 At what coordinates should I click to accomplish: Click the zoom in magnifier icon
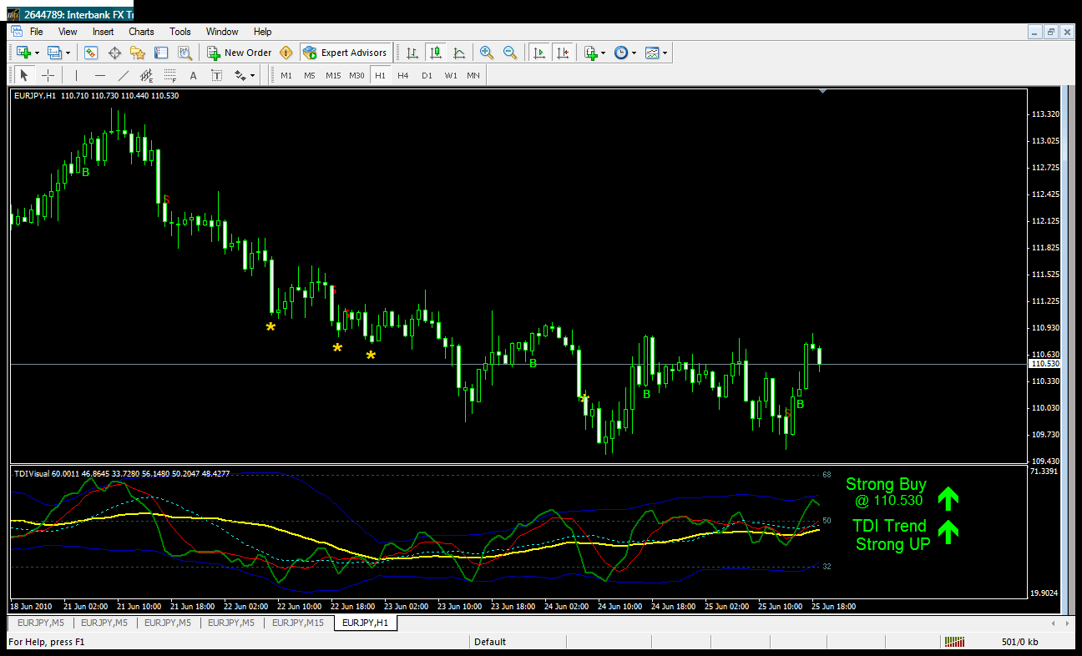point(487,53)
